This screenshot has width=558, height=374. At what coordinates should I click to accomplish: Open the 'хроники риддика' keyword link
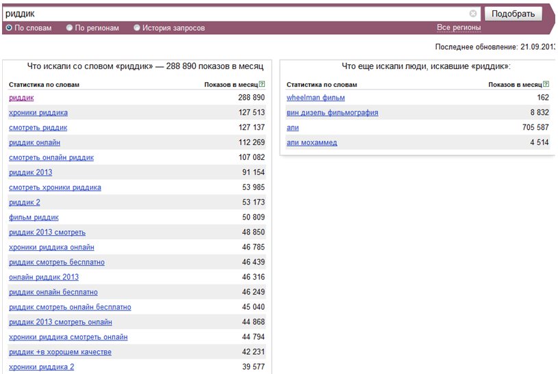pos(38,113)
